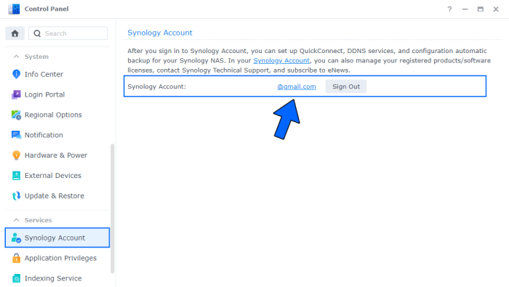This screenshot has width=509, height=287.
Task: Click the Notification icon
Action: (x=16, y=135)
